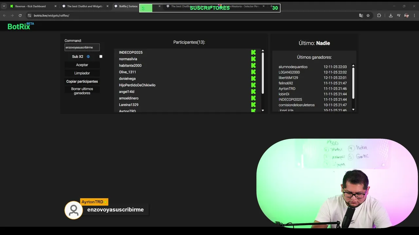Open the browser extensions puzzle icon
The width and height of the screenshot is (419, 235).
point(379,15)
